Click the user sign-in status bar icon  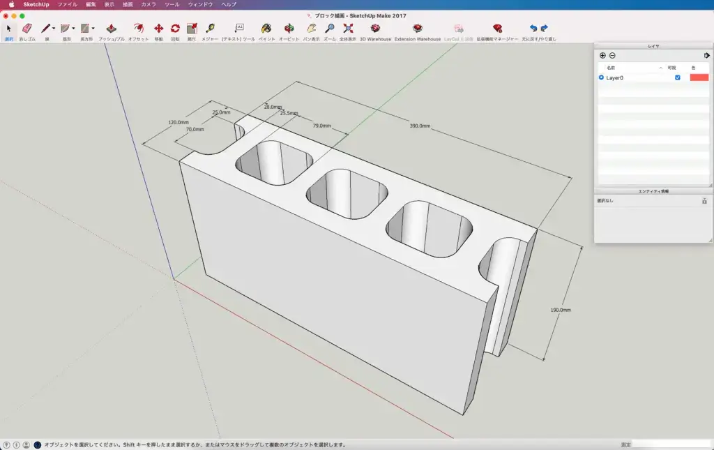[x=26, y=445]
